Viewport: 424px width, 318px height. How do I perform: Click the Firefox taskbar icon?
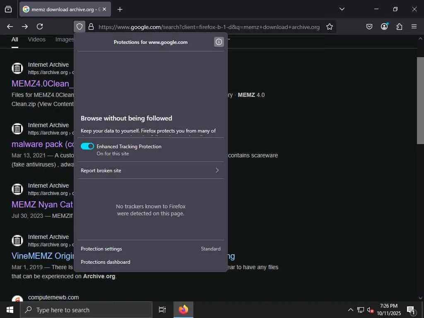[x=183, y=310]
